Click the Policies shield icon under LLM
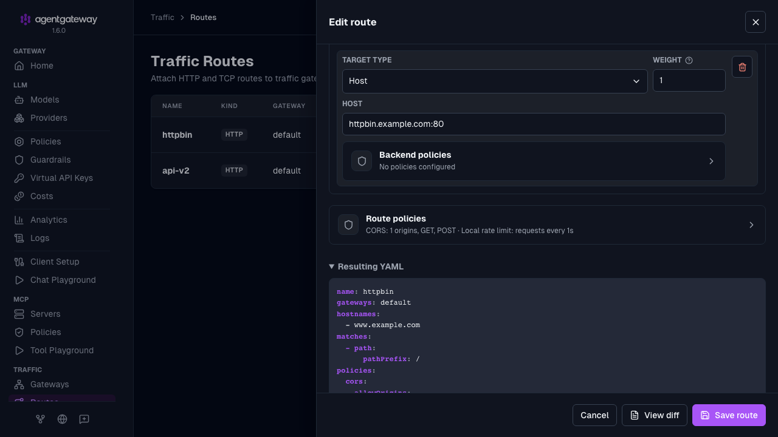This screenshot has width=778, height=437. pos(19,141)
